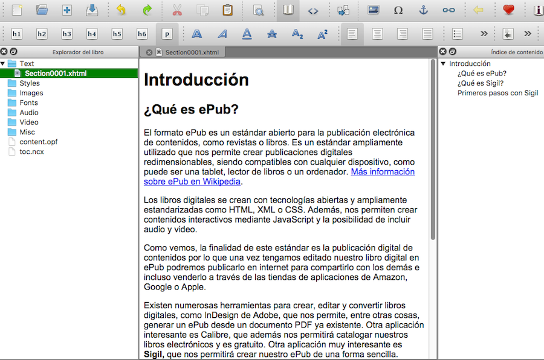Jump to Primeros pasos con Sigil entry
The image size is (544, 360).
click(497, 93)
